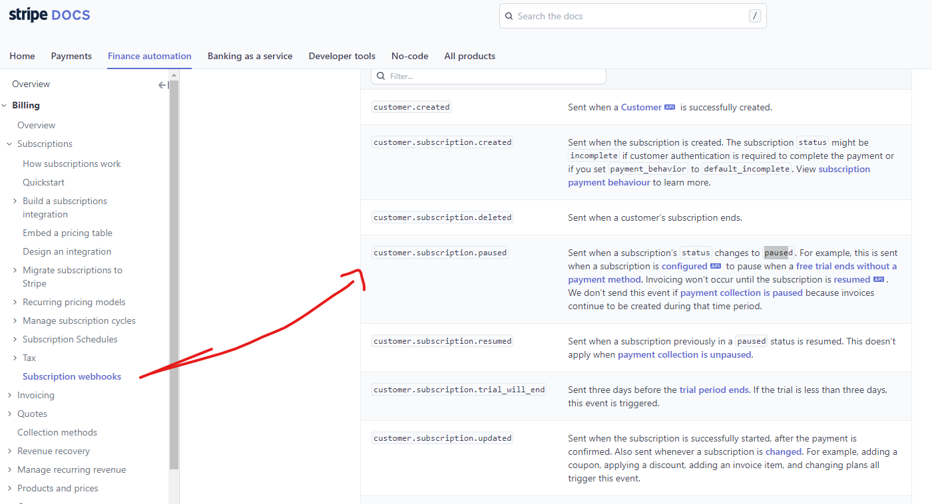Viewport: 932px width, 504px height.
Task: Open subscription payment behaviour link
Action: click(719, 176)
